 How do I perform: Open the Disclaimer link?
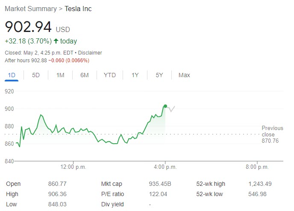pos(89,53)
